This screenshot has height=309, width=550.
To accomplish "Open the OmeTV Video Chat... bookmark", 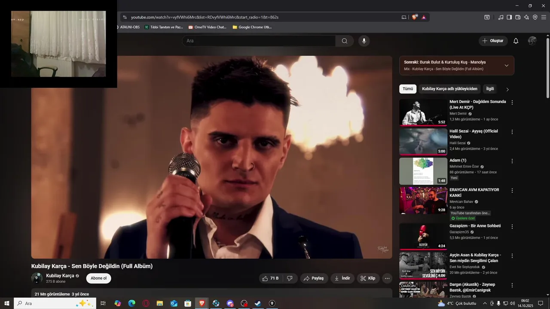I will pyautogui.click(x=208, y=27).
